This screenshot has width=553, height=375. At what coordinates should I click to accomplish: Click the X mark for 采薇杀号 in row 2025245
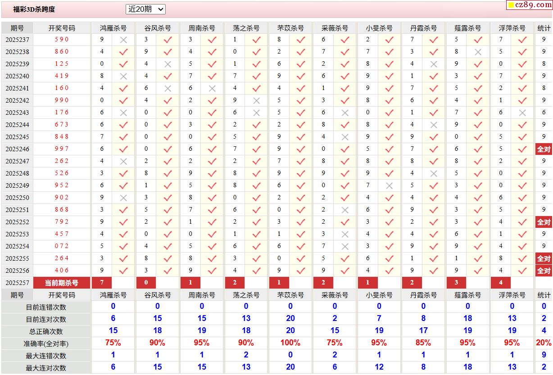(x=345, y=137)
